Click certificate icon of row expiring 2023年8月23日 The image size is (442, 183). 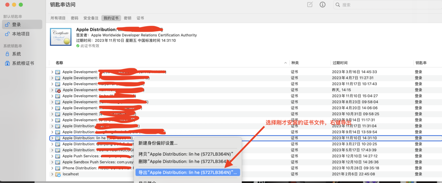pos(58,102)
